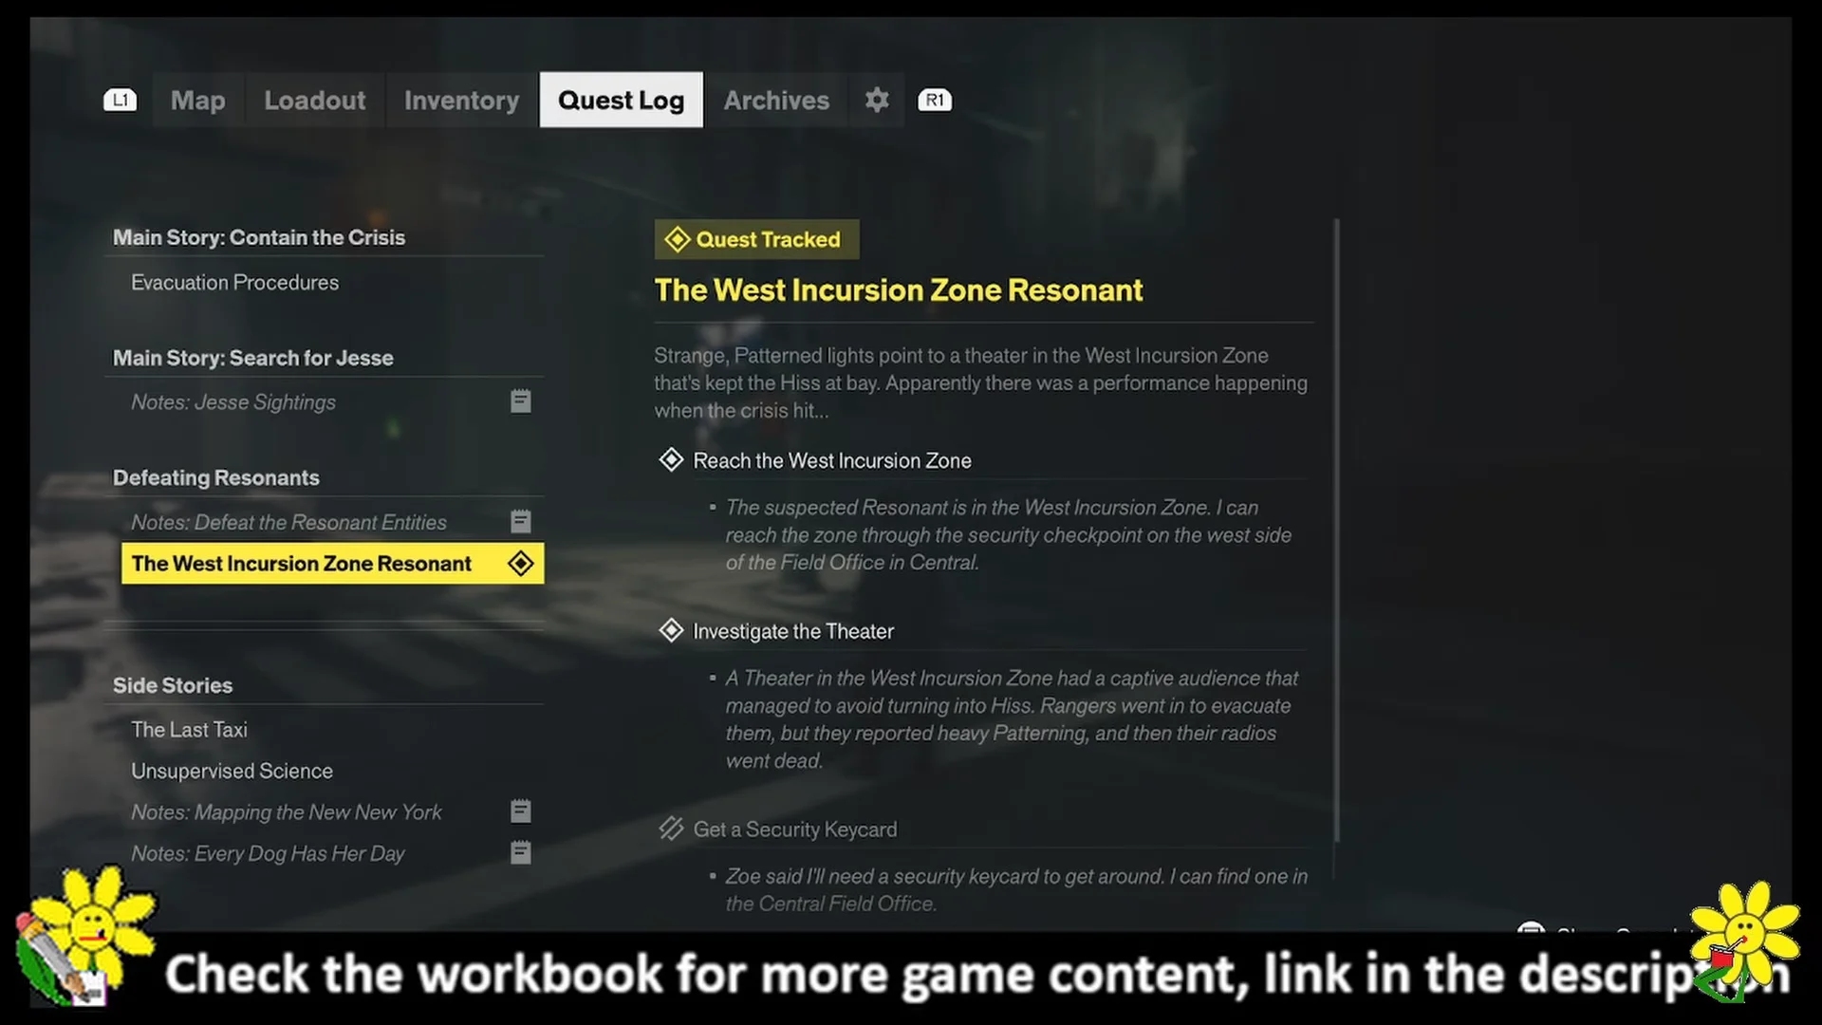Click the Quest Tracked badge
Image resolution: width=1822 pixels, height=1025 pixels.
pos(757,239)
